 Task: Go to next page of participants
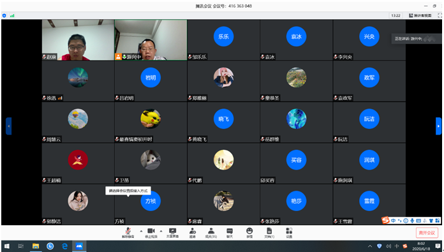click(438, 126)
